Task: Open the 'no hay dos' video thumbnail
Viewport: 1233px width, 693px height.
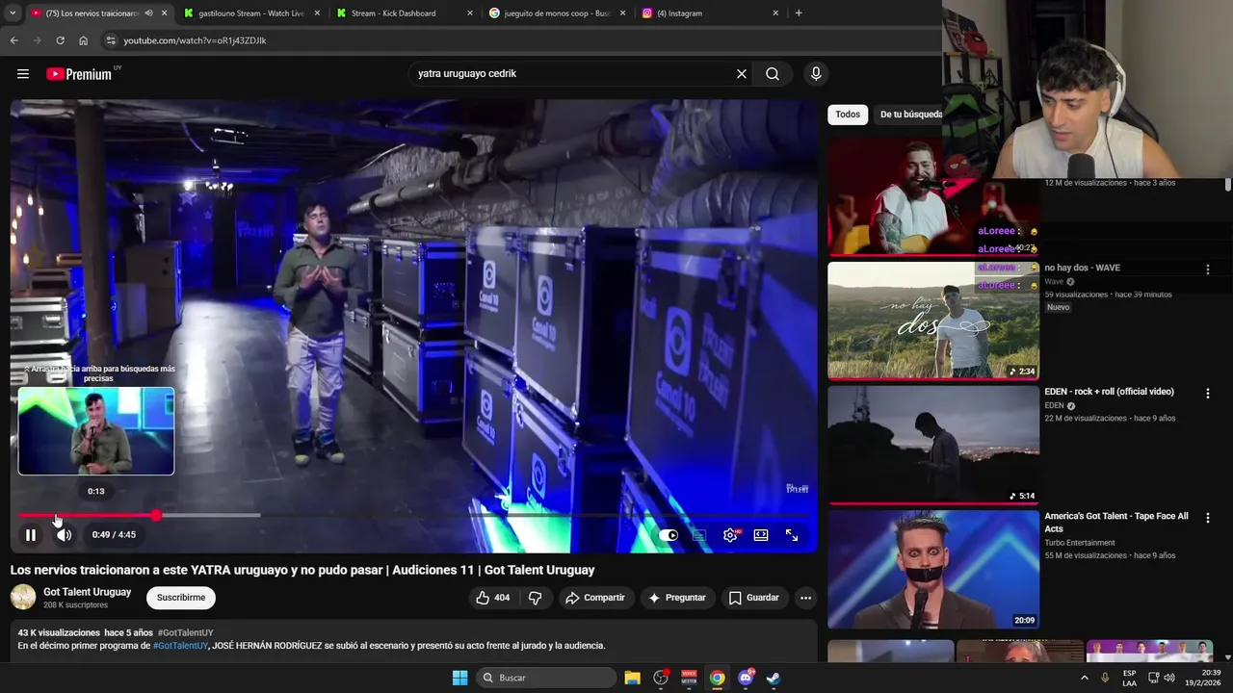Action: 933,321
